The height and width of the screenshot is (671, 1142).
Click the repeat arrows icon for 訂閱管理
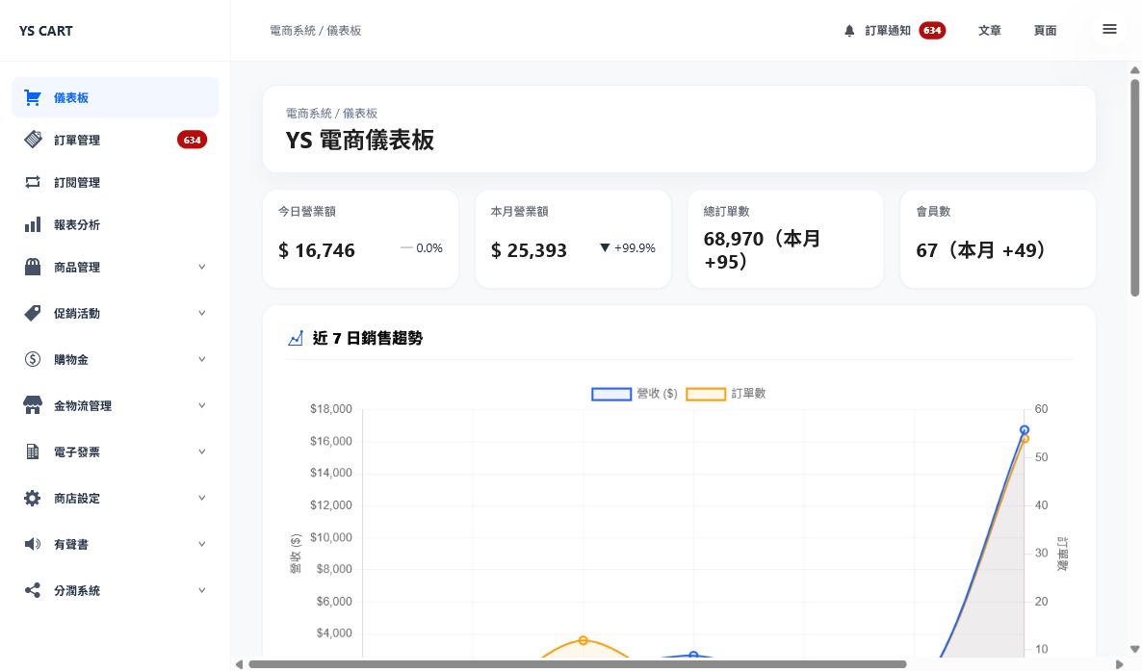[33, 182]
